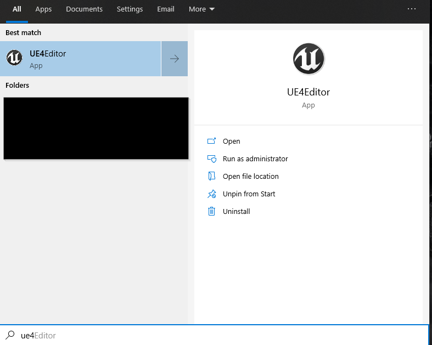
Task: Click the Best match heading
Action: tap(23, 33)
